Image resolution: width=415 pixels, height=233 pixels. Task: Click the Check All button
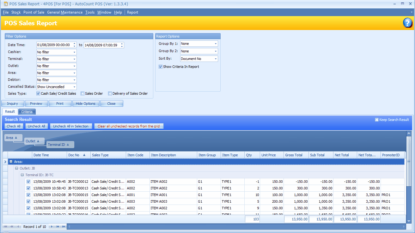[x=14, y=126]
